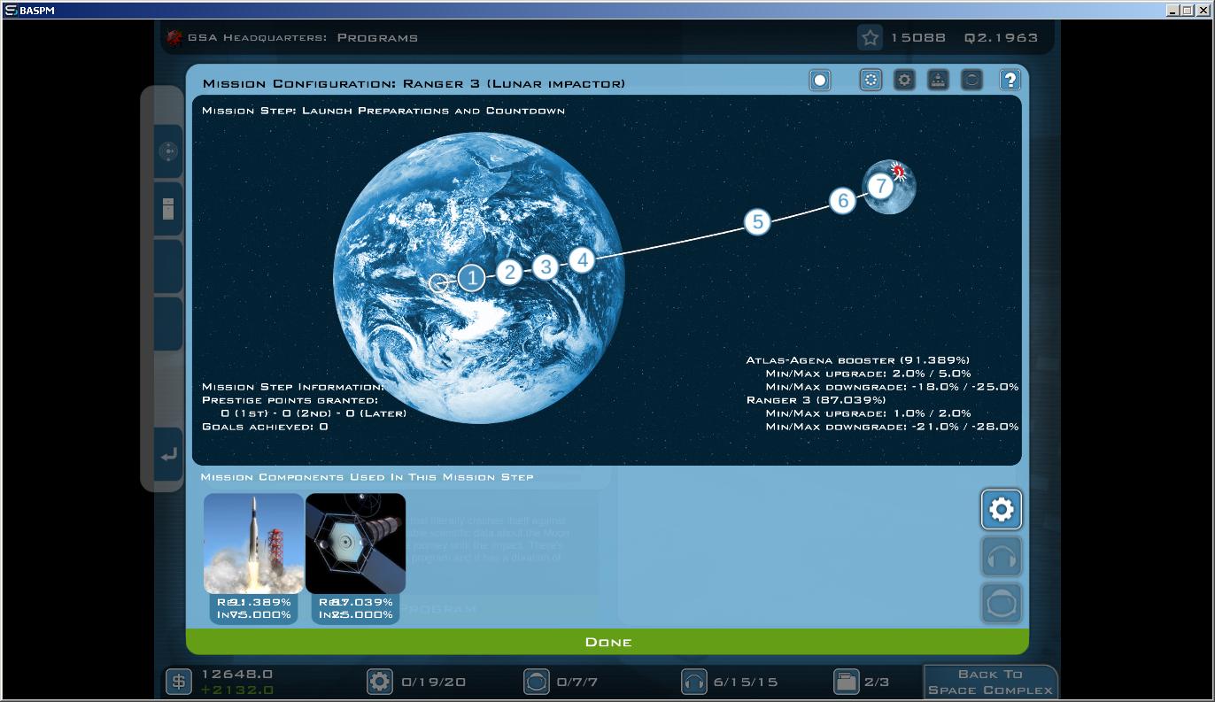Click the star prestige icon in top bar
The image size is (1215, 702).
(x=871, y=37)
